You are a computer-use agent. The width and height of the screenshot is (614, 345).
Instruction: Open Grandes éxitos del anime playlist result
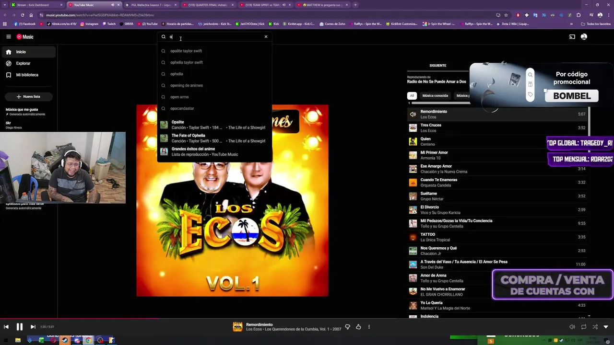pyautogui.click(x=214, y=151)
